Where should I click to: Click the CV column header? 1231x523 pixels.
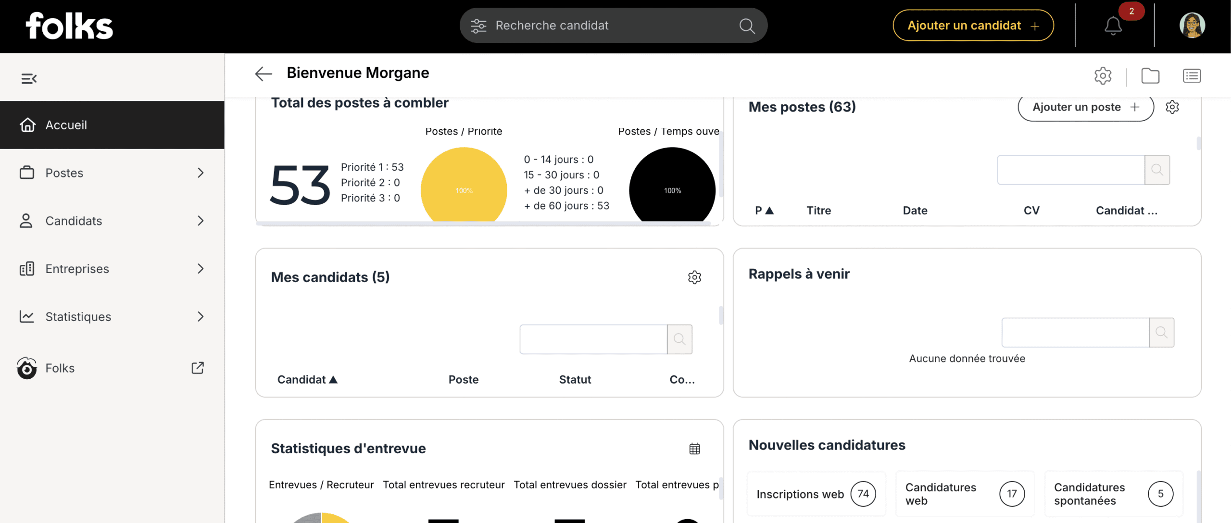click(x=1031, y=211)
